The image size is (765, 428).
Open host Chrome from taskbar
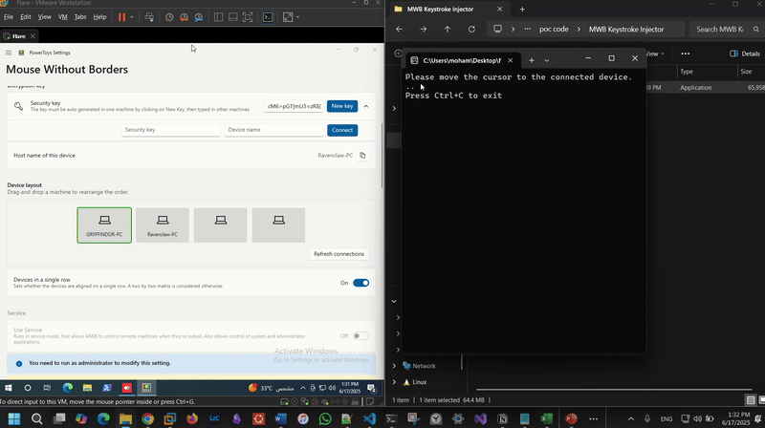pyautogui.click(x=148, y=418)
